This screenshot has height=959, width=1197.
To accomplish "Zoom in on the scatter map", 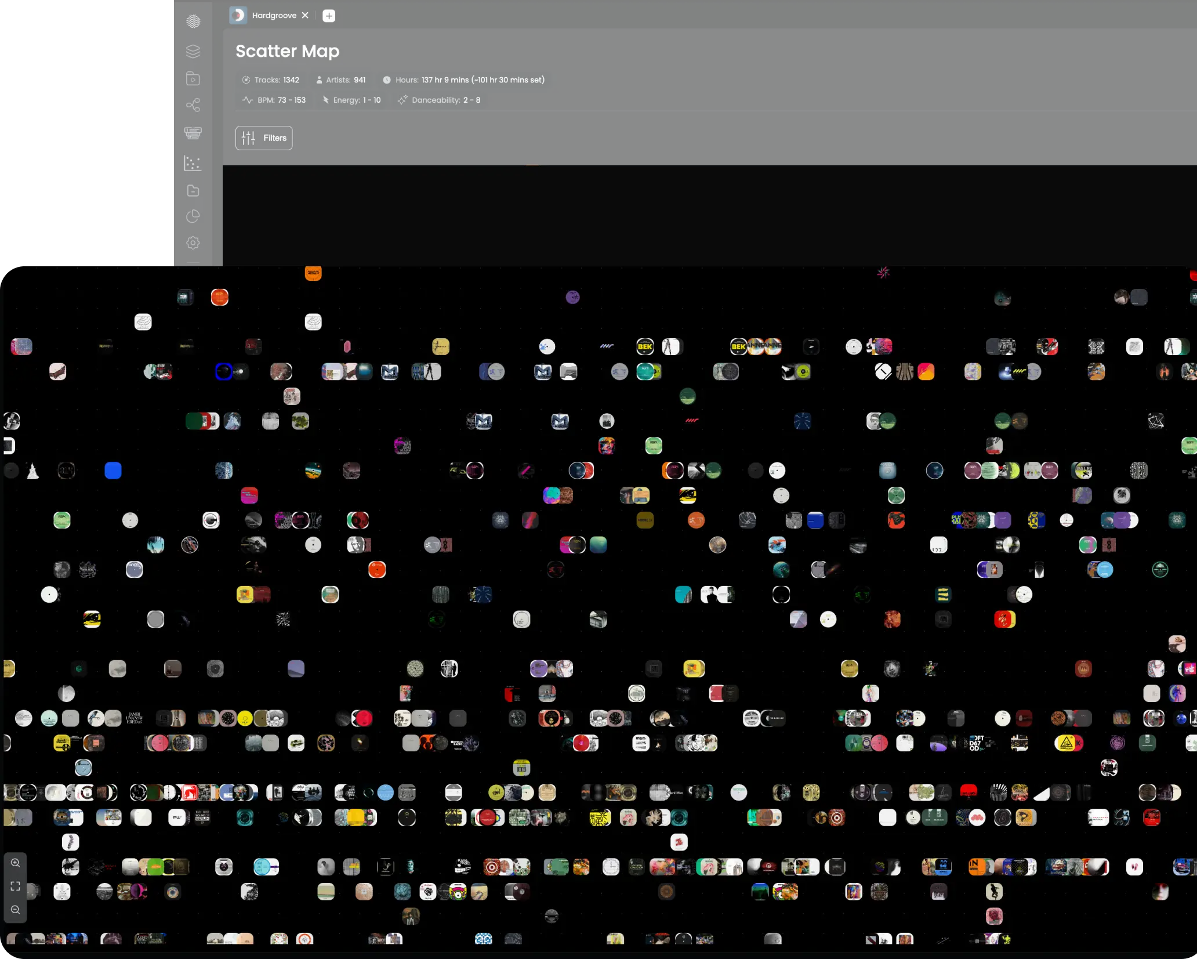I will pyautogui.click(x=16, y=863).
